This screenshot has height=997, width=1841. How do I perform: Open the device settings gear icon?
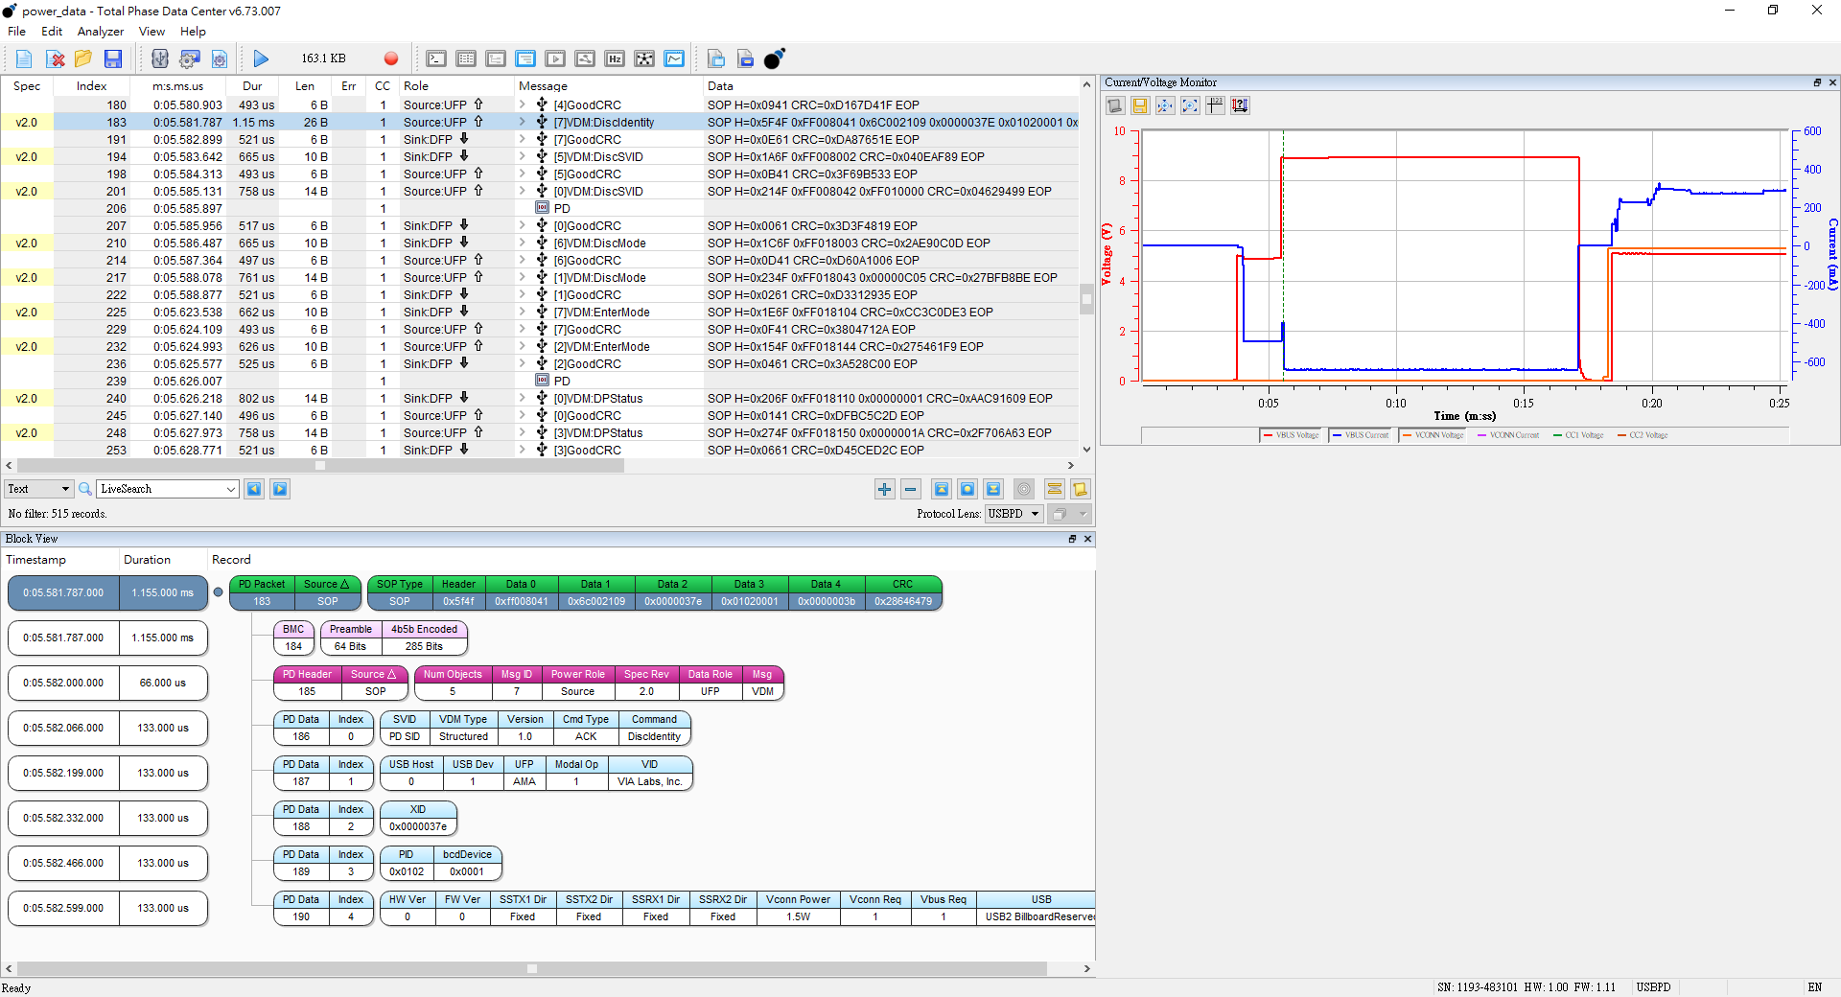pos(190,59)
